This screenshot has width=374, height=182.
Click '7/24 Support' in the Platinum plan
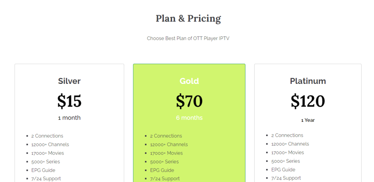(x=286, y=178)
